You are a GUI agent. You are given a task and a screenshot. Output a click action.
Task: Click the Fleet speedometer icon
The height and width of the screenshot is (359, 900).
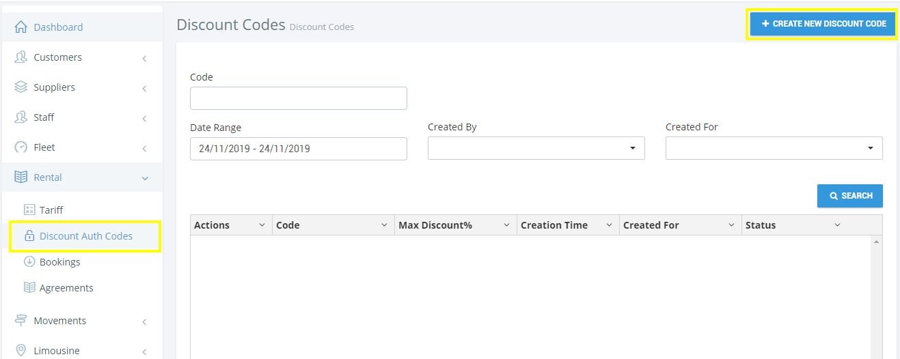click(21, 147)
